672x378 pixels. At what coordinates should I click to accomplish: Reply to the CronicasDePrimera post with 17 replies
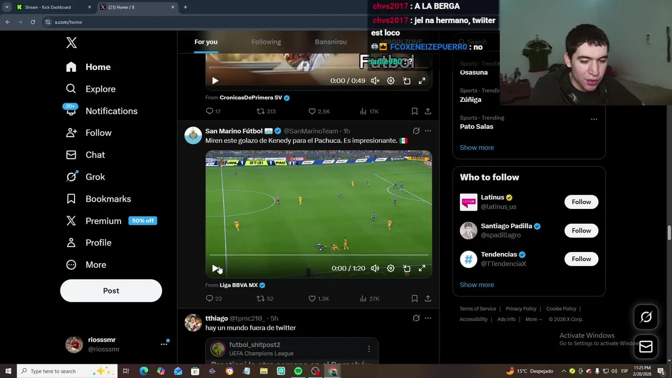coord(213,111)
